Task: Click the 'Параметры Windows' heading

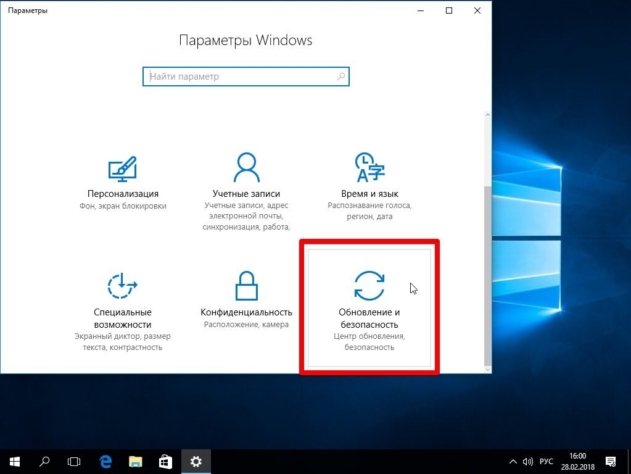Action: pyautogui.click(x=245, y=40)
